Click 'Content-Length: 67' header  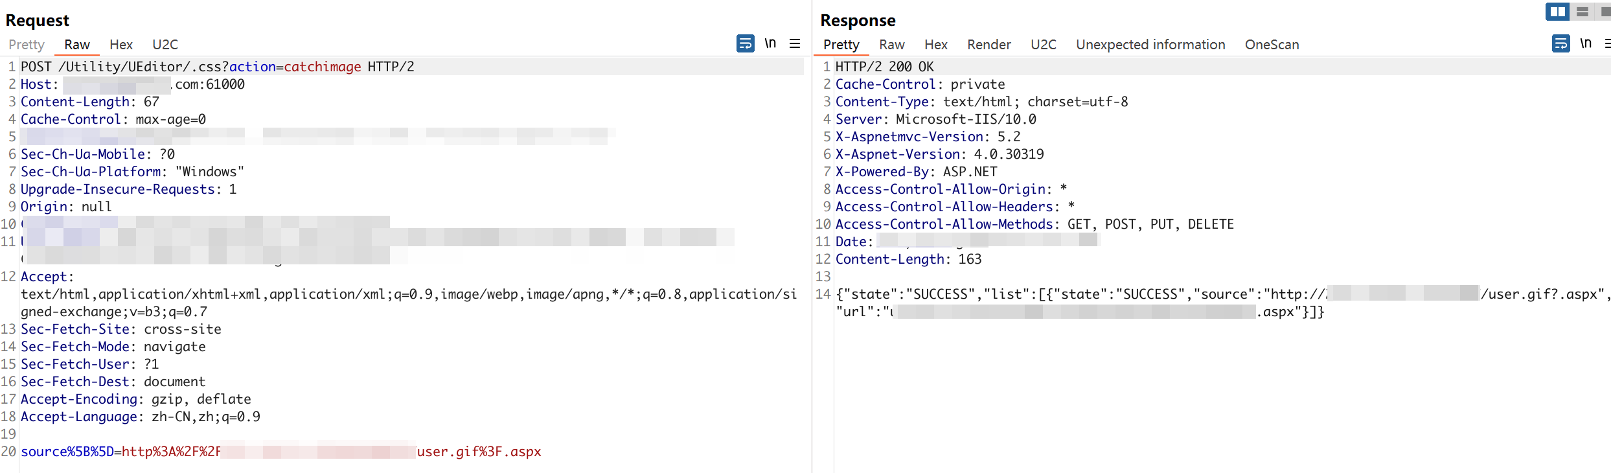pyautogui.click(x=90, y=102)
